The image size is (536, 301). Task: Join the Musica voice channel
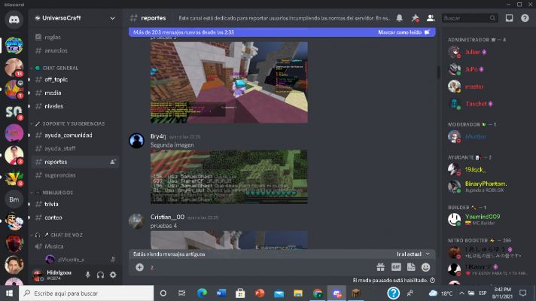[75, 246]
